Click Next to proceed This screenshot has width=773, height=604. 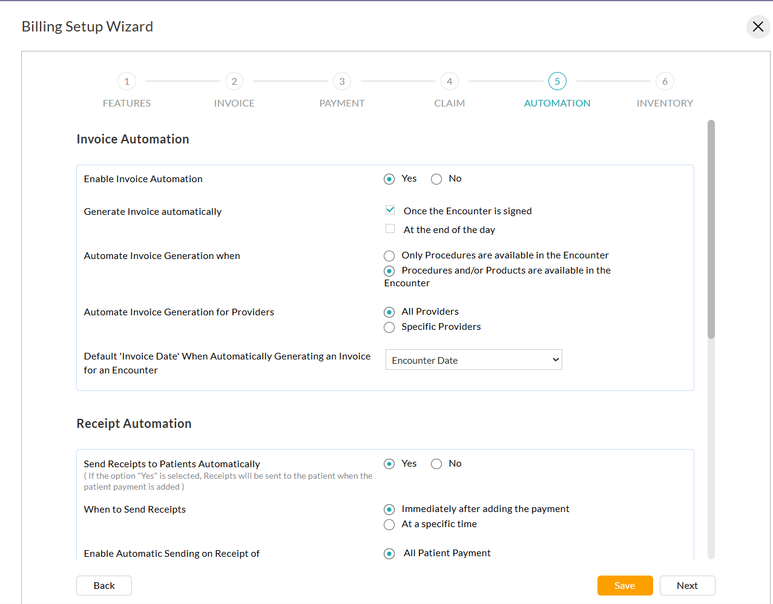(x=687, y=585)
